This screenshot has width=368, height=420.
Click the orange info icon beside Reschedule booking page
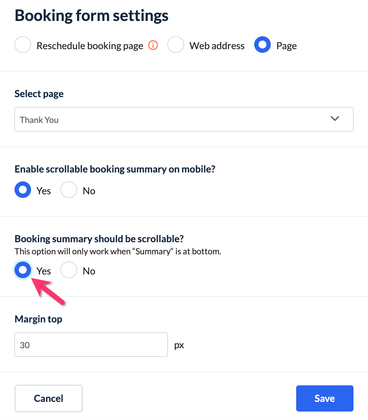[x=153, y=46]
